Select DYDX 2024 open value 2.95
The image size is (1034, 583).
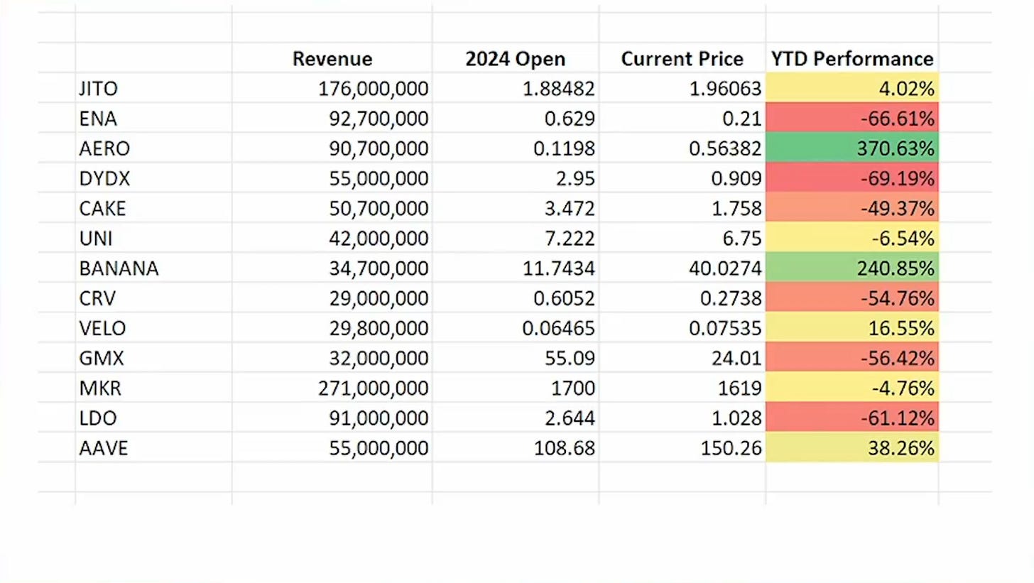(516, 178)
